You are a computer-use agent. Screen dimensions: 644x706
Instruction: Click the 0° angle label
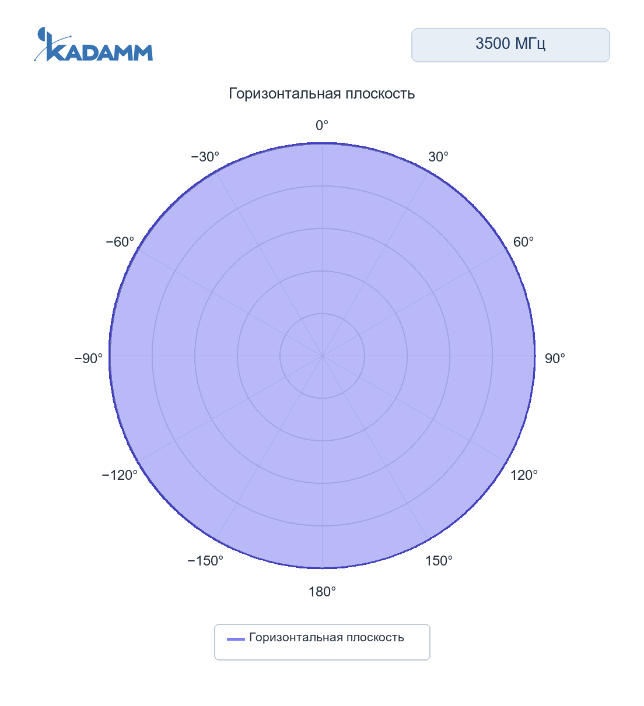tap(322, 125)
